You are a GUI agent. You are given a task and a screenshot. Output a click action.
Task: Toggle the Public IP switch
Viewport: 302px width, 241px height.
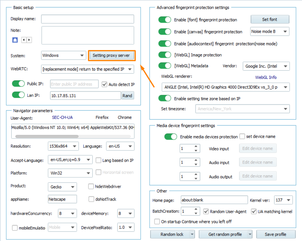[18, 84]
